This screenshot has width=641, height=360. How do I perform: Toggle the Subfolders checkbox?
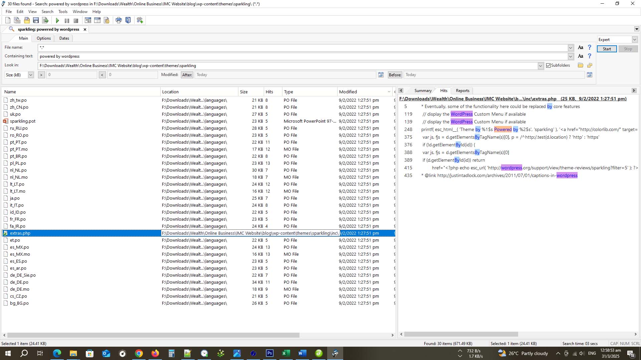(548, 65)
